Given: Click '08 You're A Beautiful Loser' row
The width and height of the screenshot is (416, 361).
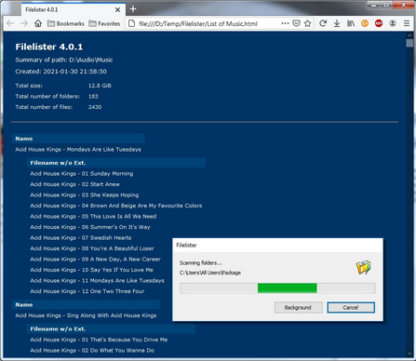Looking at the screenshot, I should click(92, 248).
